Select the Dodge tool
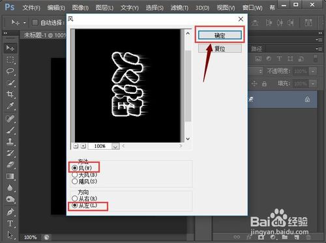Screen dimensions: 326x243 [x=10, y=199]
